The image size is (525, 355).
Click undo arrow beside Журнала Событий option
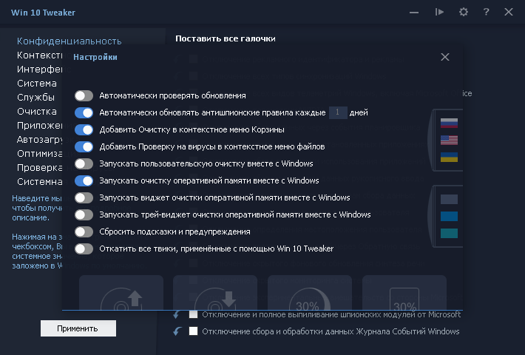click(x=177, y=331)
